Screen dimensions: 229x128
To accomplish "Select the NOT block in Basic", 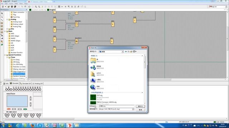I will point(13,50).
